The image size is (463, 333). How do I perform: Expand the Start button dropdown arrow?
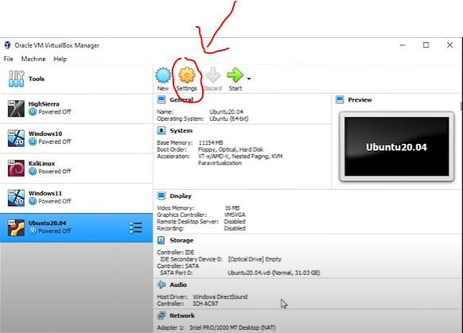coord(249,79)
